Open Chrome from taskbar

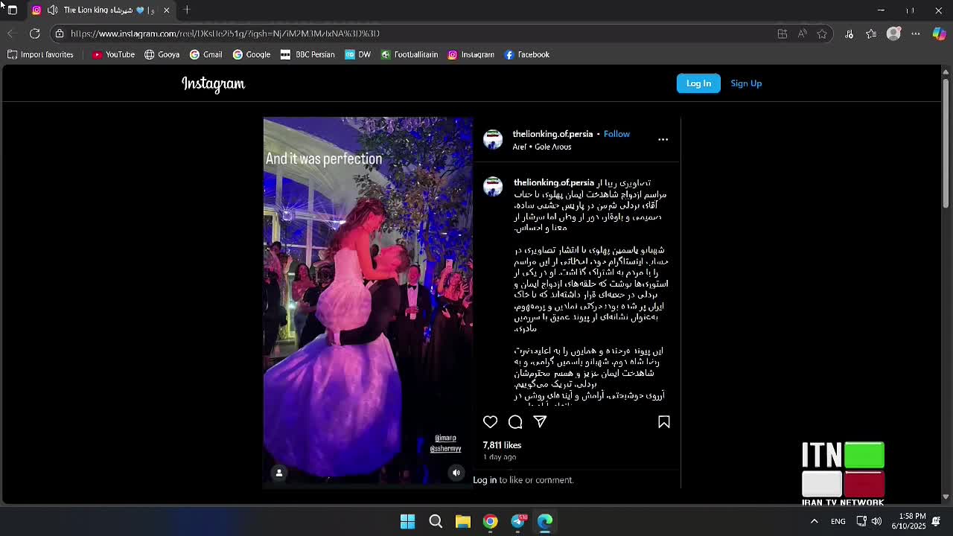490,521
